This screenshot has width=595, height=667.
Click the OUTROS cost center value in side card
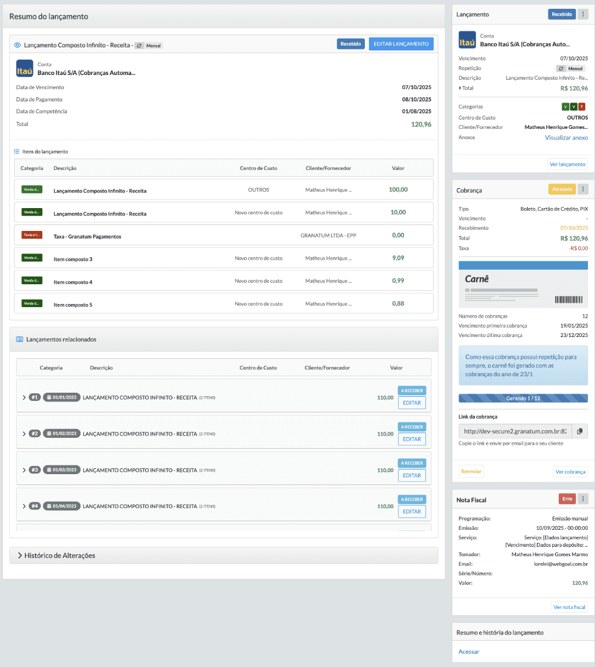577,118
